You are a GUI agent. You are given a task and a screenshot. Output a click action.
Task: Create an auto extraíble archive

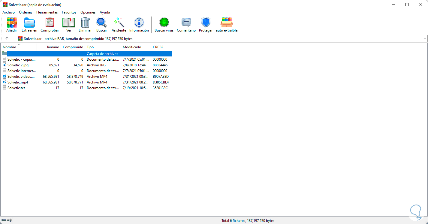(x=227, y=25)
